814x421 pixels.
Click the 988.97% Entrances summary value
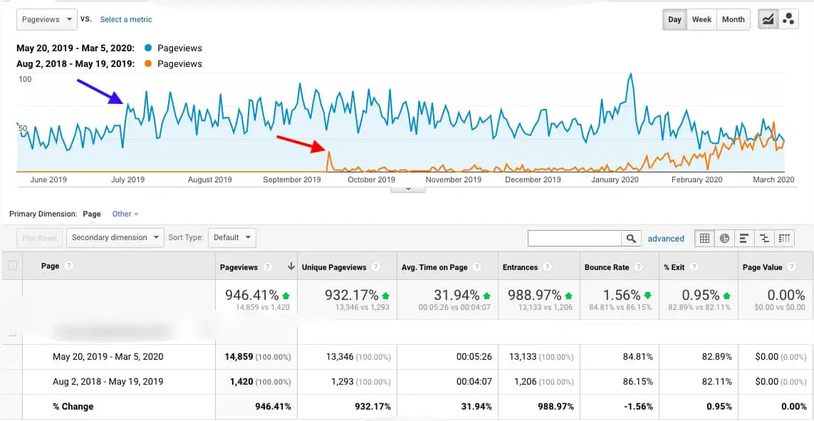[x=535, y=296]
